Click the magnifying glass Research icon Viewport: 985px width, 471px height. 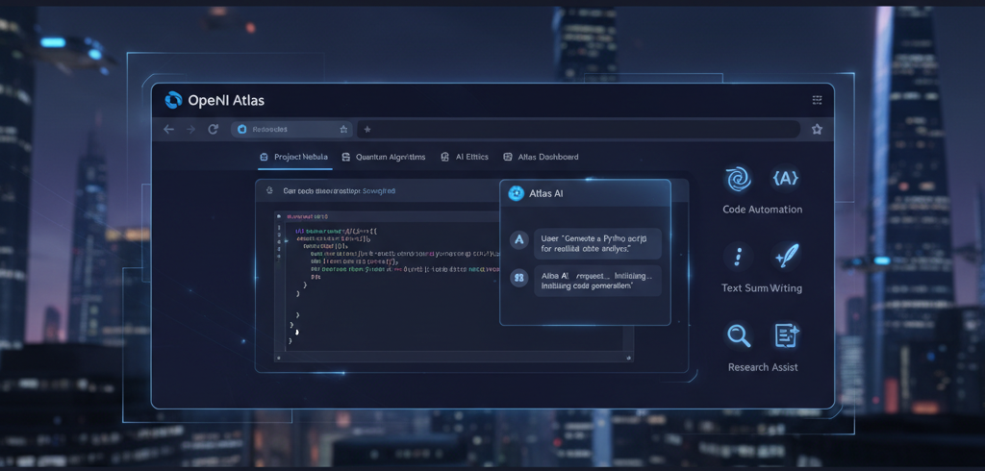(739, 335)
